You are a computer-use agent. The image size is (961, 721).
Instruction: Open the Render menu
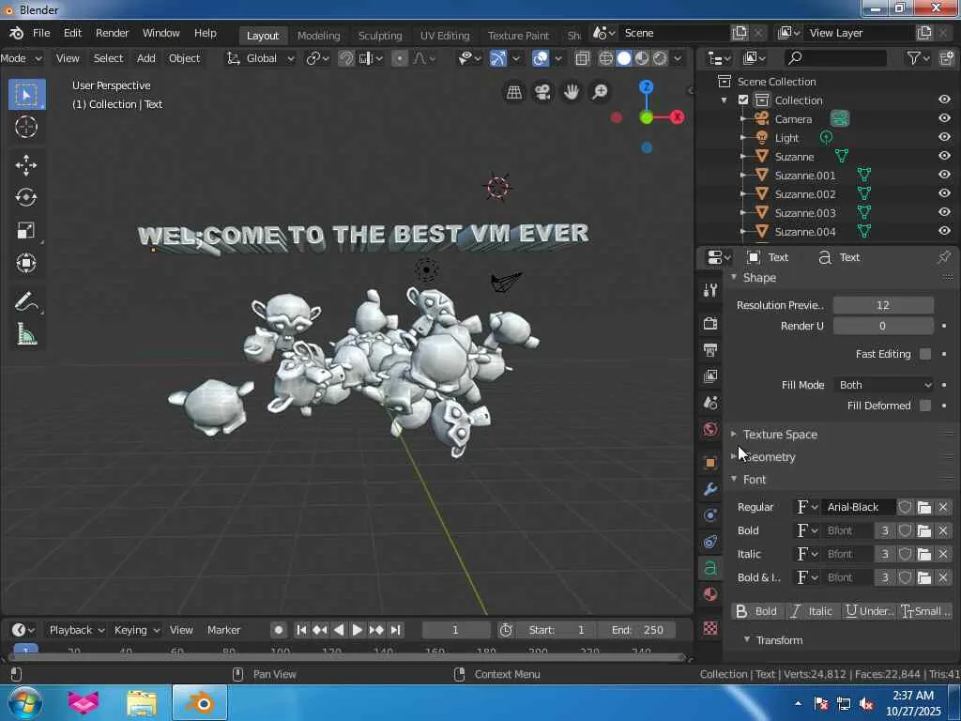tap(113, 33)
